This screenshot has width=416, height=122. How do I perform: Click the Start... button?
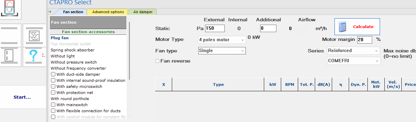[22, 97]
